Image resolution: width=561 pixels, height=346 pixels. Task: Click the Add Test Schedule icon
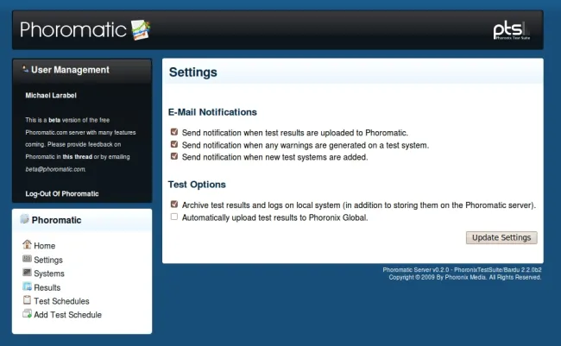point(27,315)
